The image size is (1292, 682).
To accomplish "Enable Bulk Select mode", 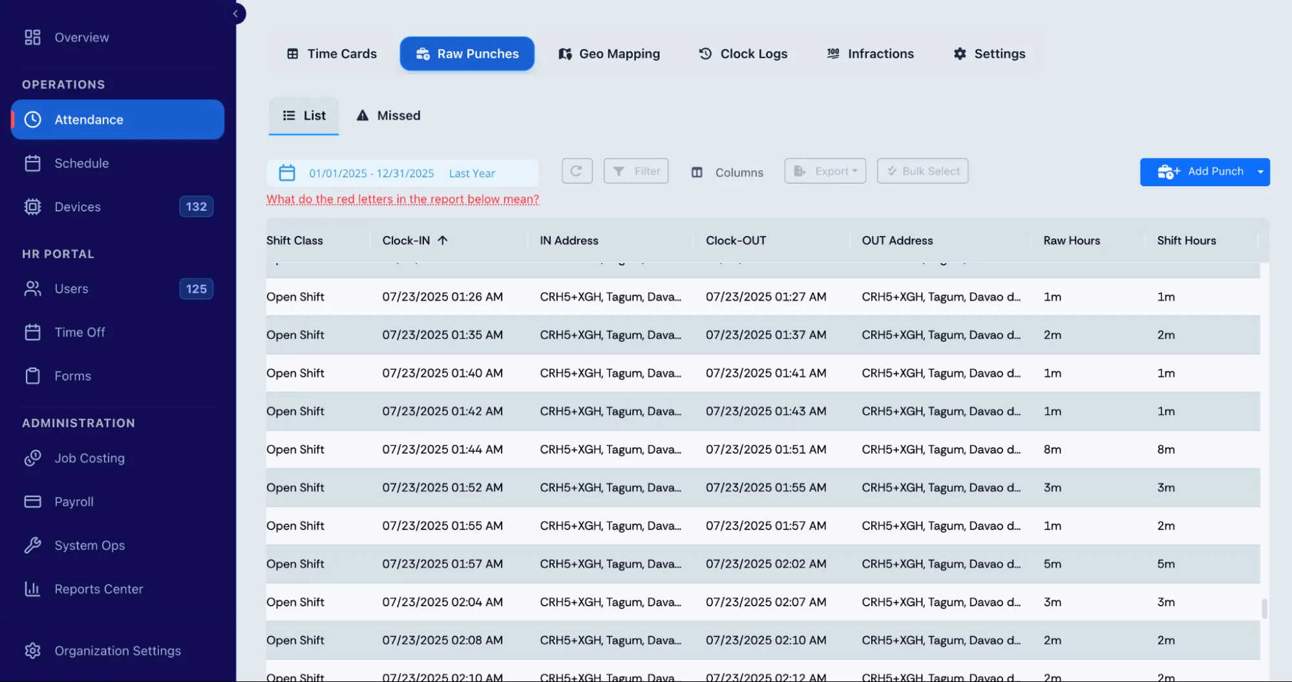I will point(922,171).
